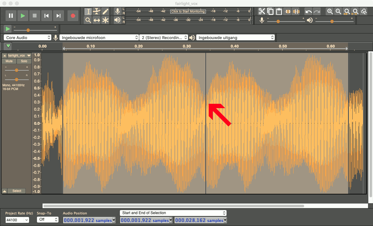Image resolution: width=373 pixels, height=226 pixels.
Task: Click to Start Monitoring in the meter
Action: (188, 11)
